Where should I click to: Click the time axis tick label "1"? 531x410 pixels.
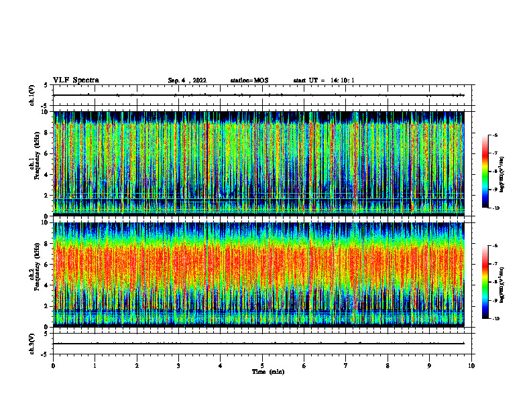pyautogui.click(x=95, y=366)
